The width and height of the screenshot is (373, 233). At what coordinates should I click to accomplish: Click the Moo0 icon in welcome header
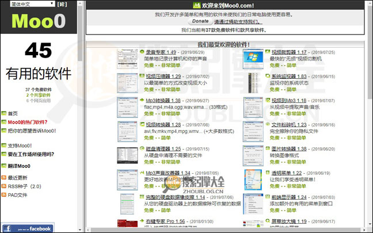pyautogui.click(x=196, y=5)
